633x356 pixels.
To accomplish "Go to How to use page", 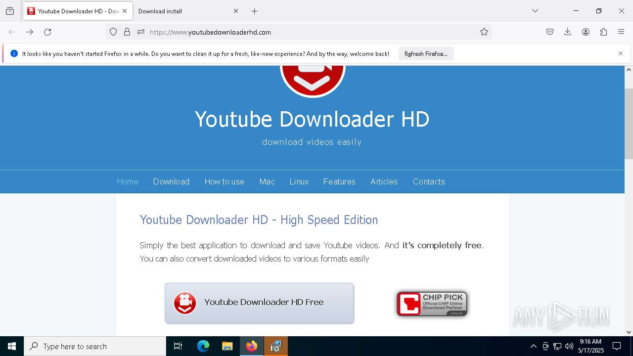I will pyautogui.click(x=224, y=181).
